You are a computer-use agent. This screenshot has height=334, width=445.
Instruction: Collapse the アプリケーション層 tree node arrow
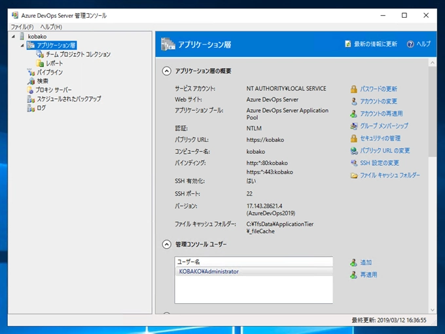tap(22, 45)
